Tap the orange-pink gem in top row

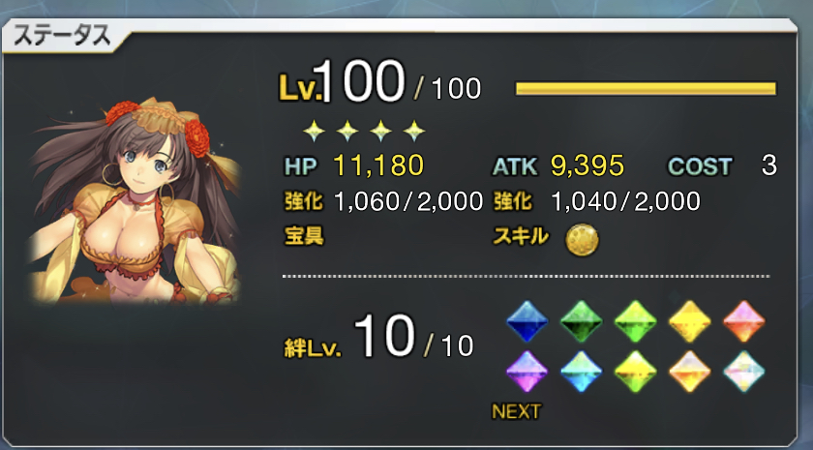pos(743,321)
